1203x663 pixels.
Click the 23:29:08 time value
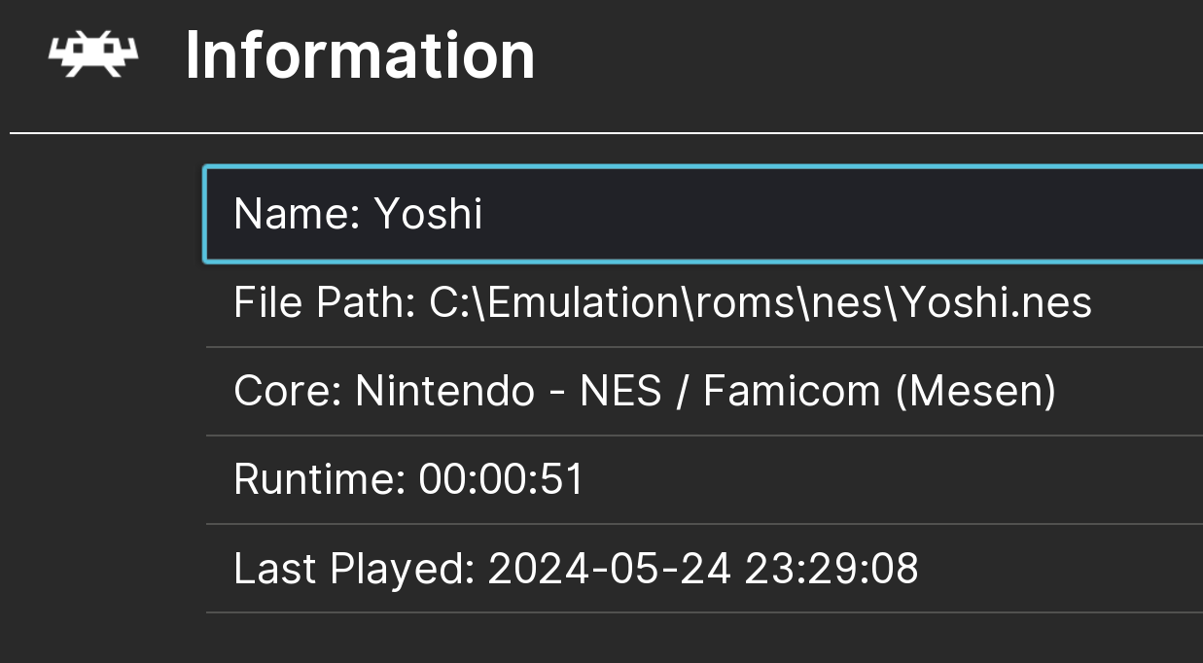[831, 569]
